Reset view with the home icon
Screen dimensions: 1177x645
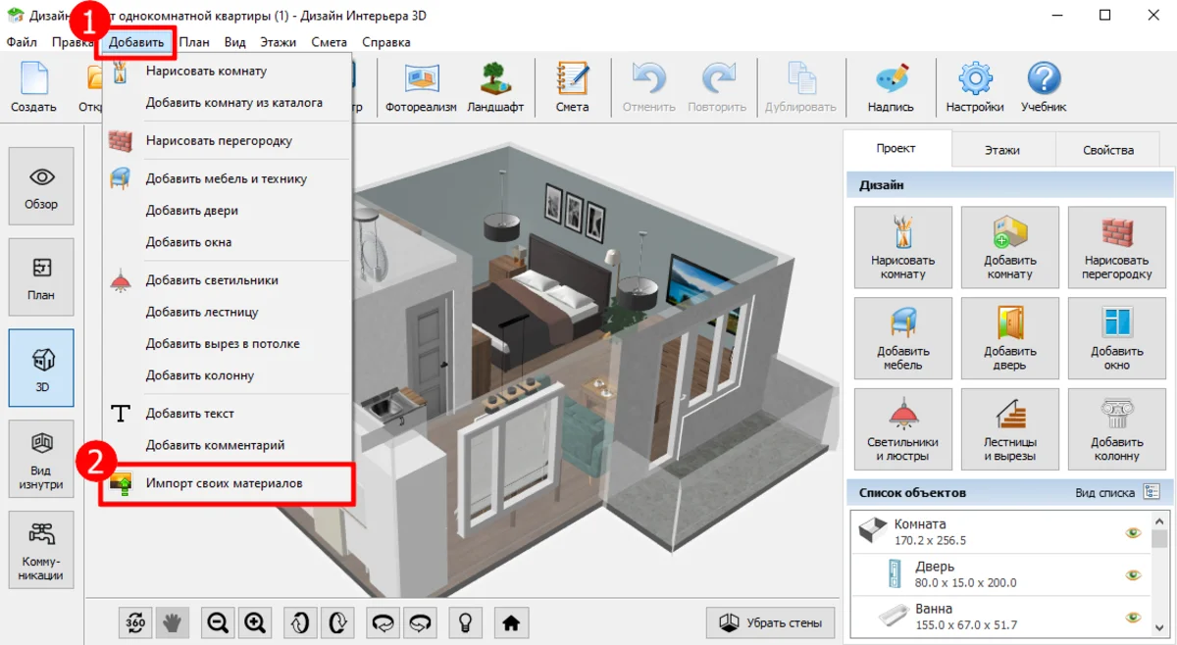pos(510,621)
